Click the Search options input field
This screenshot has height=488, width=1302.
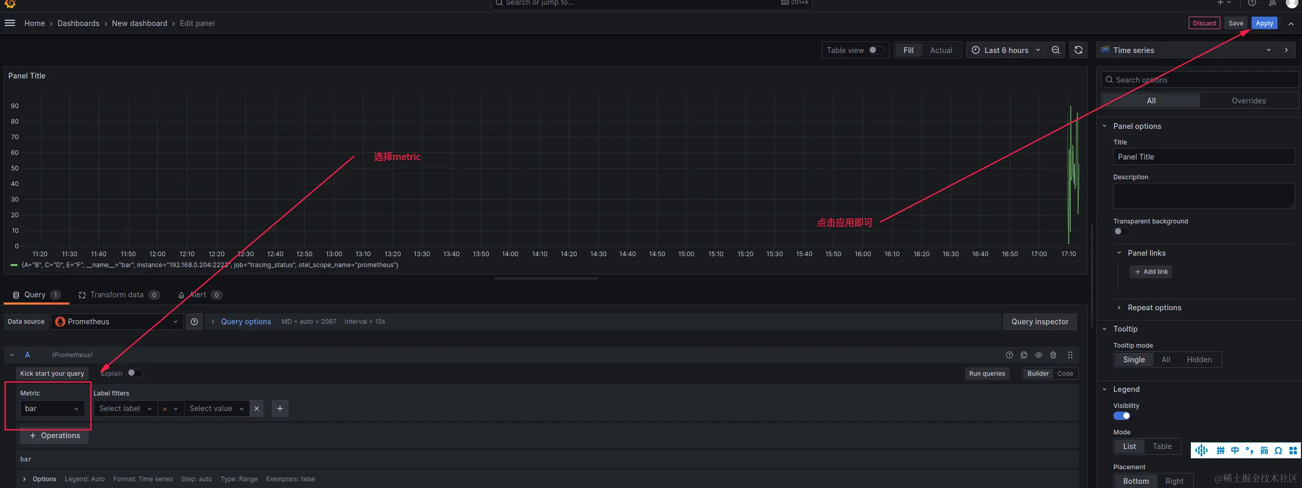point(1199,80)
